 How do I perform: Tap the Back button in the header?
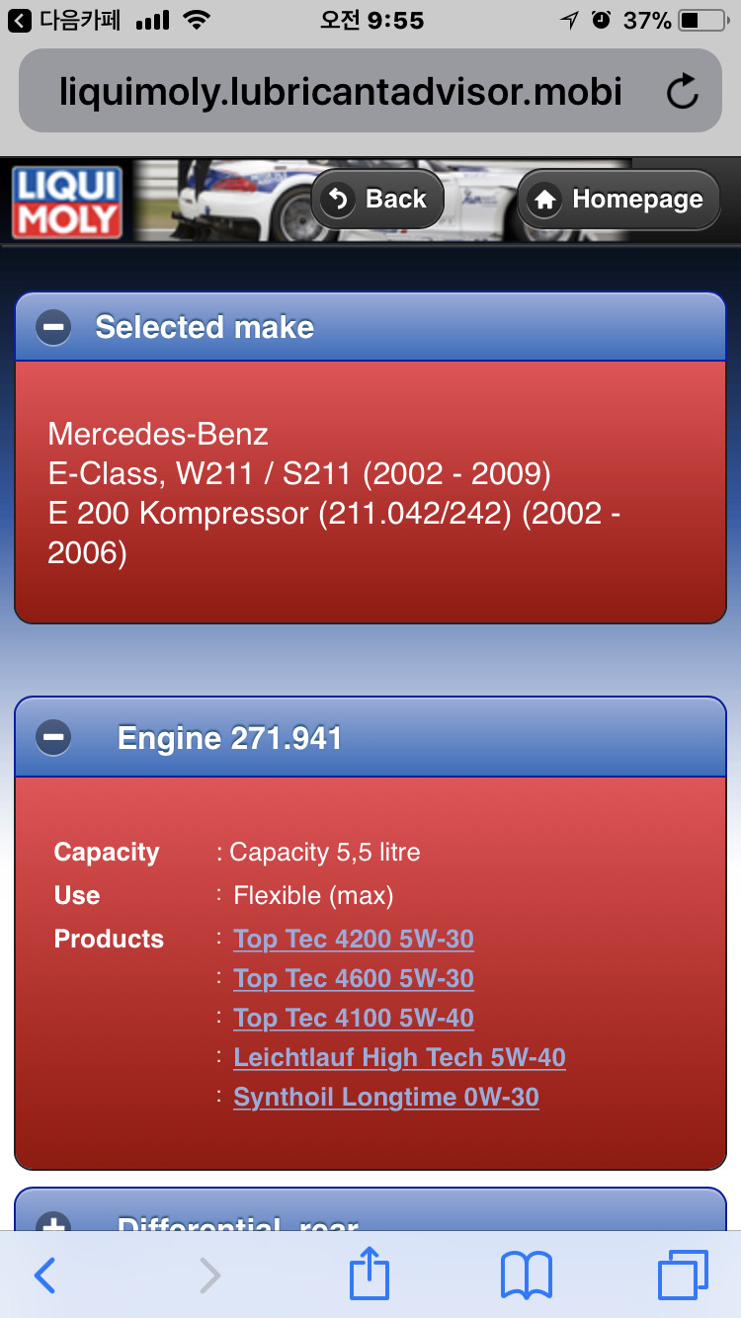pyautogui.click(x=377, y=200)
